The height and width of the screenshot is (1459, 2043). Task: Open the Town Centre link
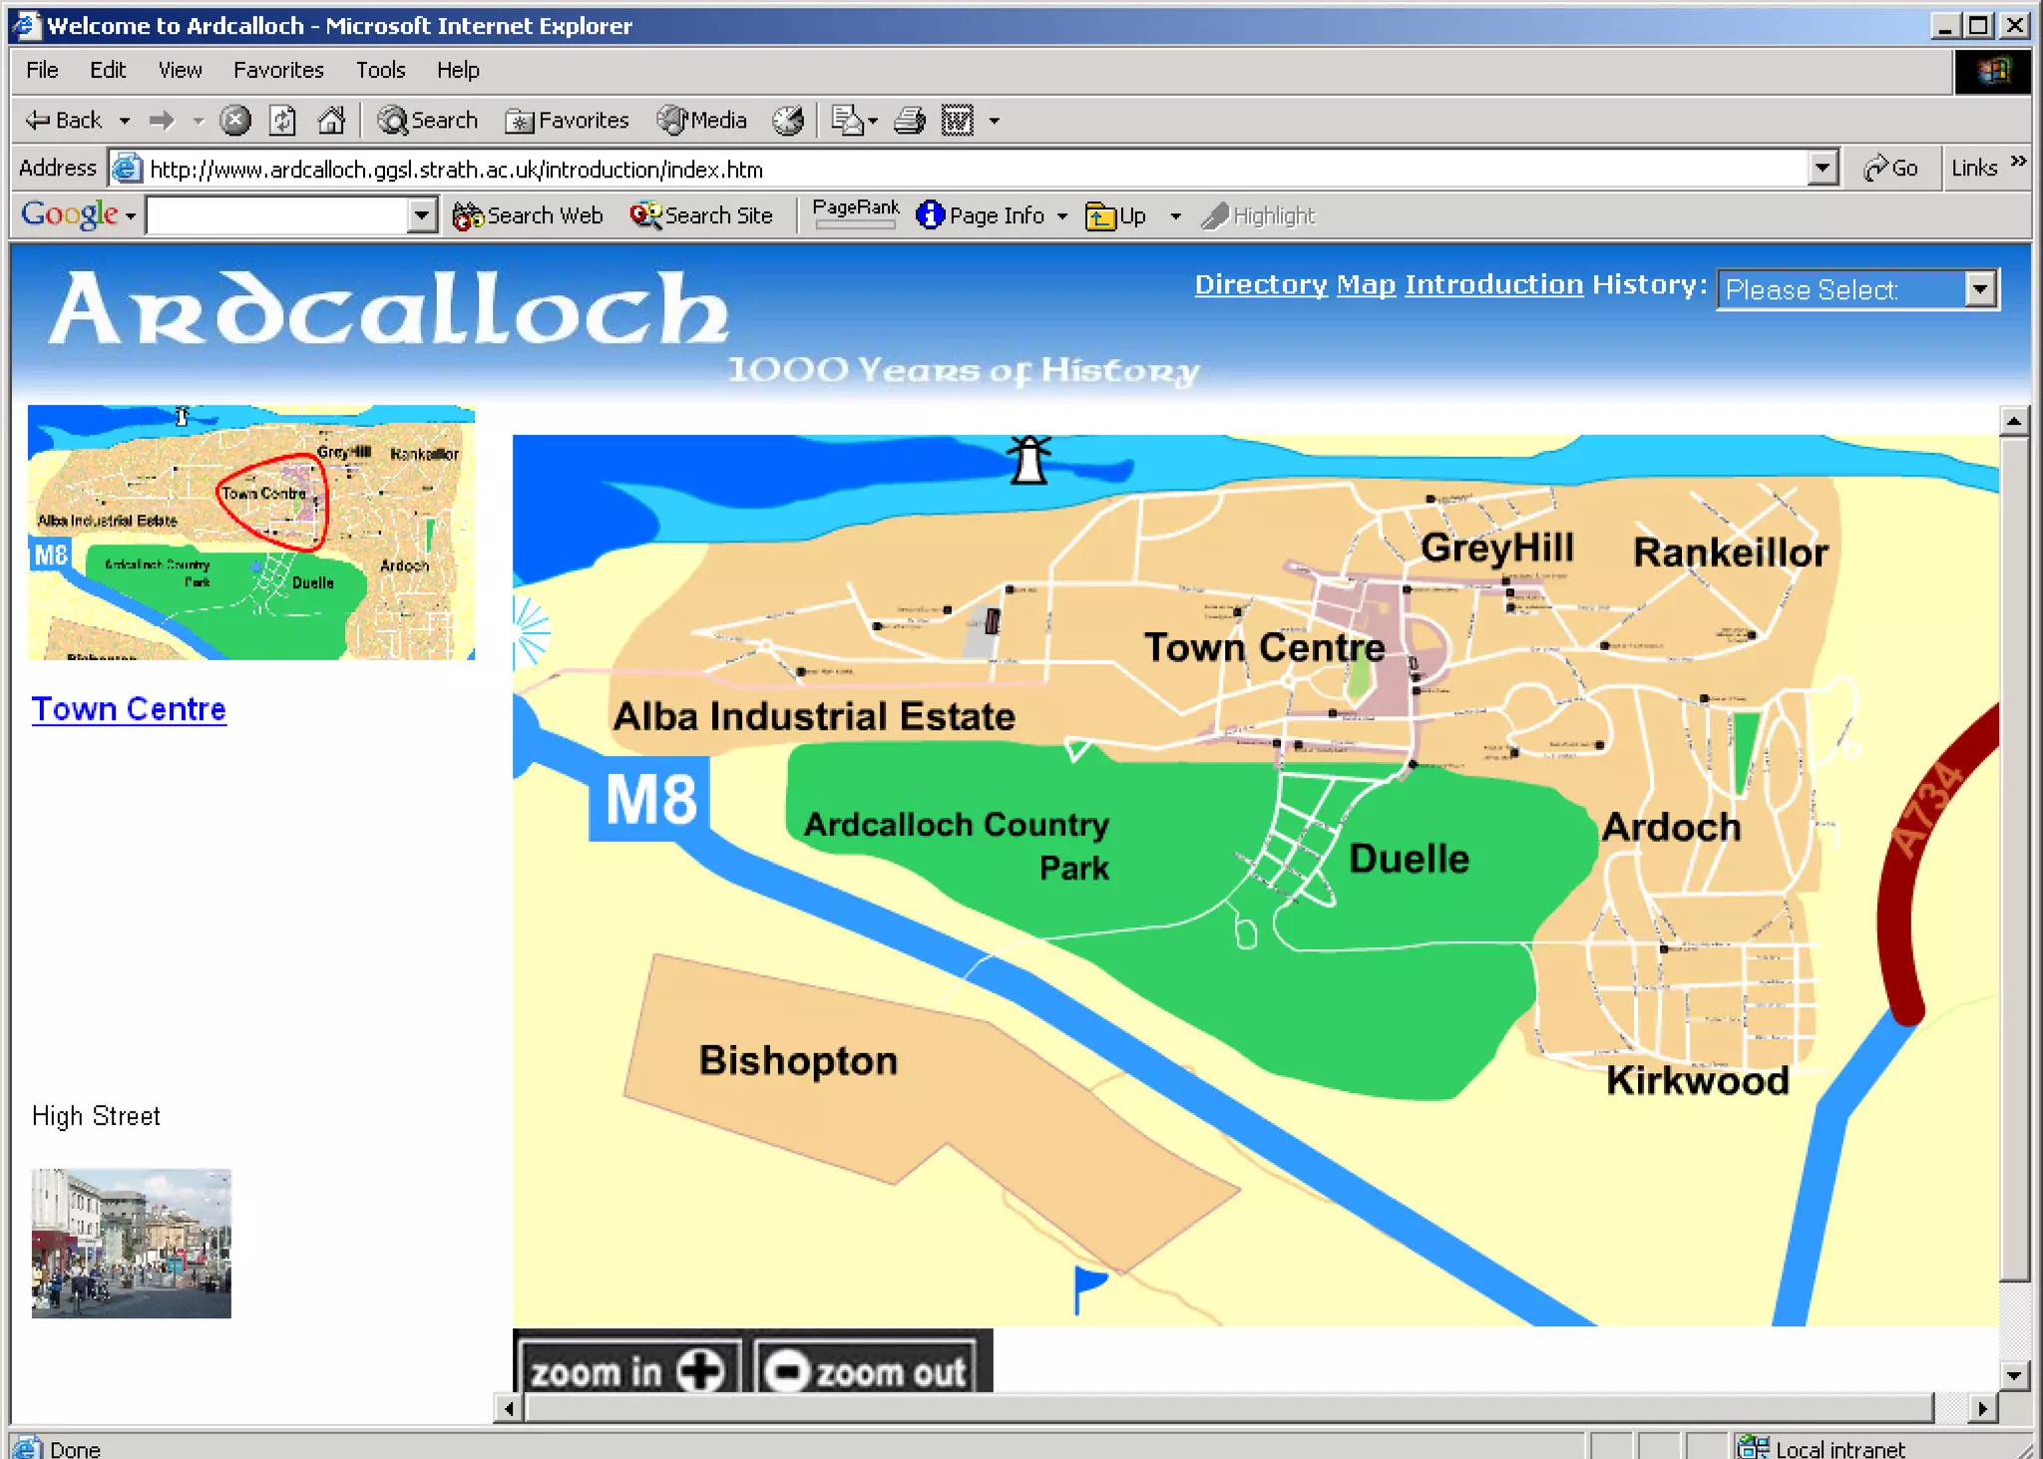[129, 709]
